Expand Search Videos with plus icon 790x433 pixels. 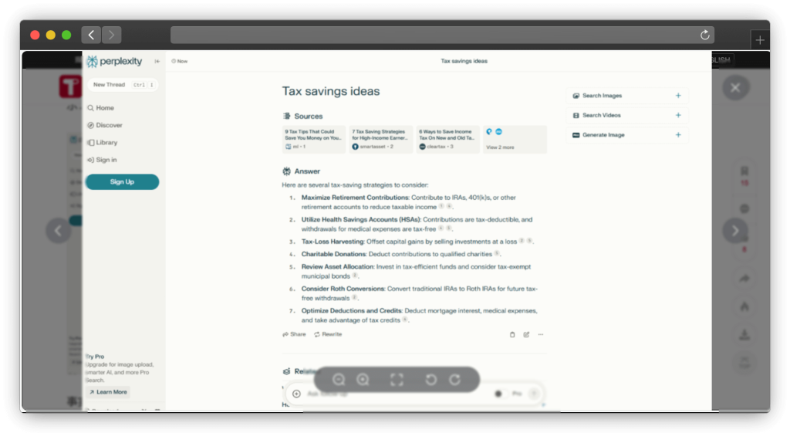point(678,115)
